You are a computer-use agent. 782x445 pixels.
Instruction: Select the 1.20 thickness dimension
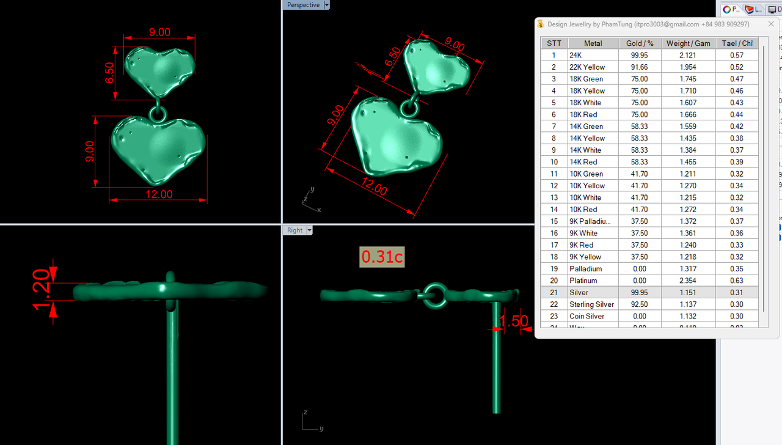tap(41, 291)
